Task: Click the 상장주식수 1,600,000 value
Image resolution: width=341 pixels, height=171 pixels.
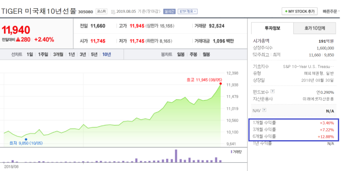Action: 325,48
